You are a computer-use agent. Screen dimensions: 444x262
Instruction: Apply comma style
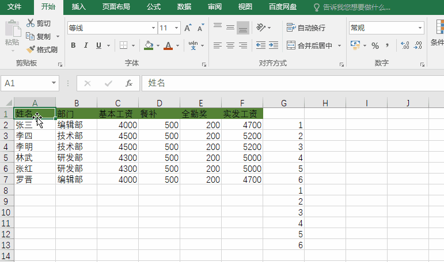pyautogui.click(x=387, y=45)
